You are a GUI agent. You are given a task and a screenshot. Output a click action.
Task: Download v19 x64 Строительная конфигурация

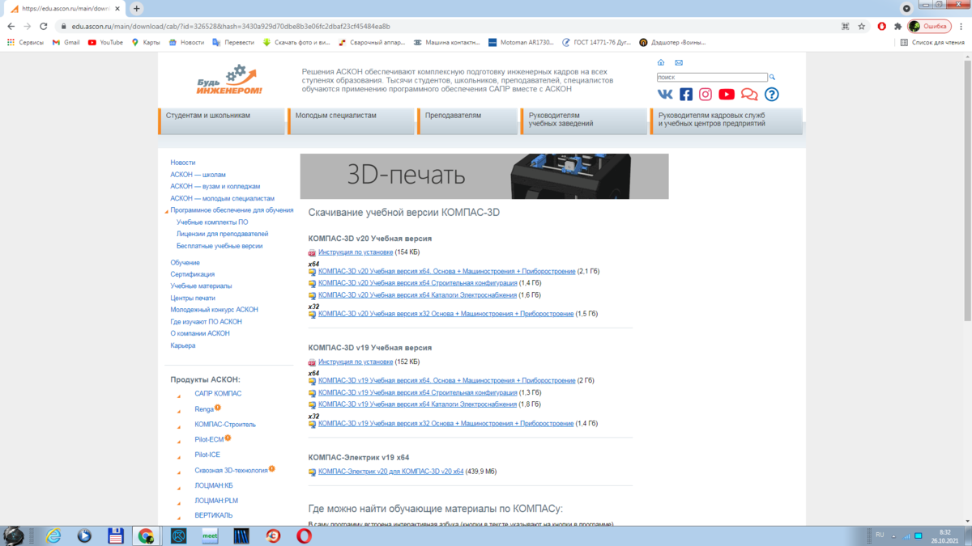coord(418,392)
